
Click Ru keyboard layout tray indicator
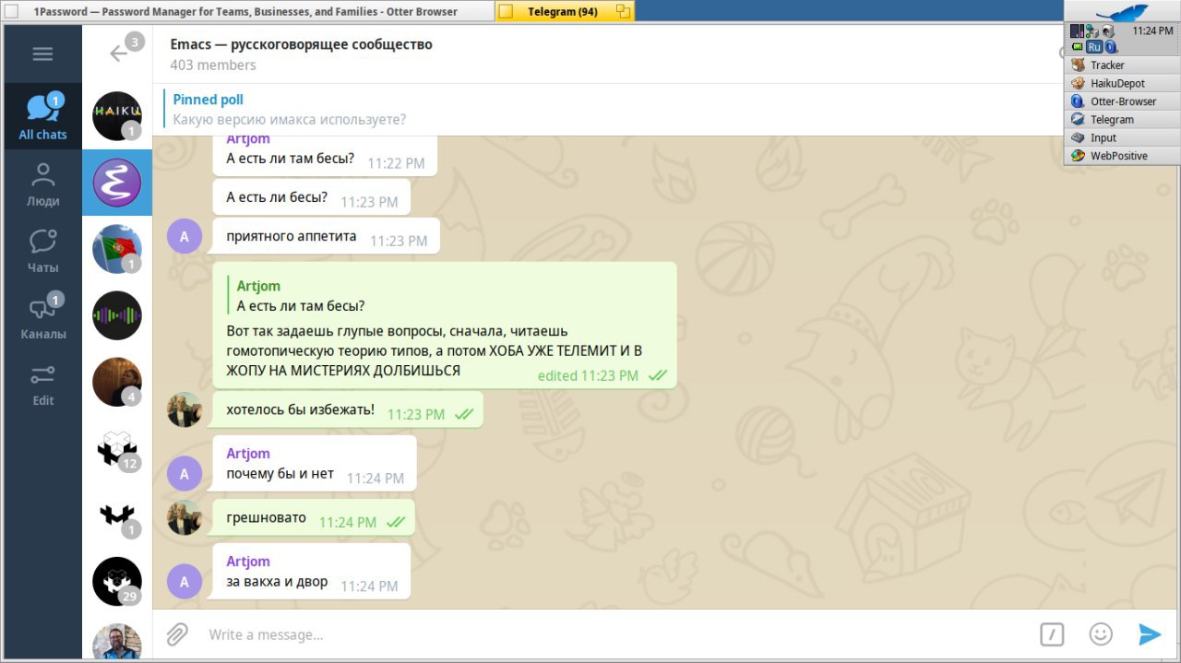(1094, 46)
